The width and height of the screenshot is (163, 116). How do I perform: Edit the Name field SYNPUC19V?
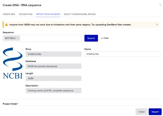(122, 54)
